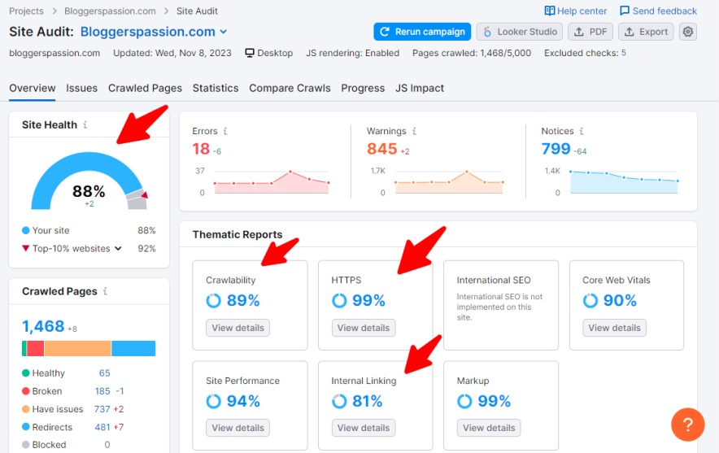Viewport: 719px width, 453px height.
Task: Click the red segment of crawled pages bar
Action: (35, 348)
